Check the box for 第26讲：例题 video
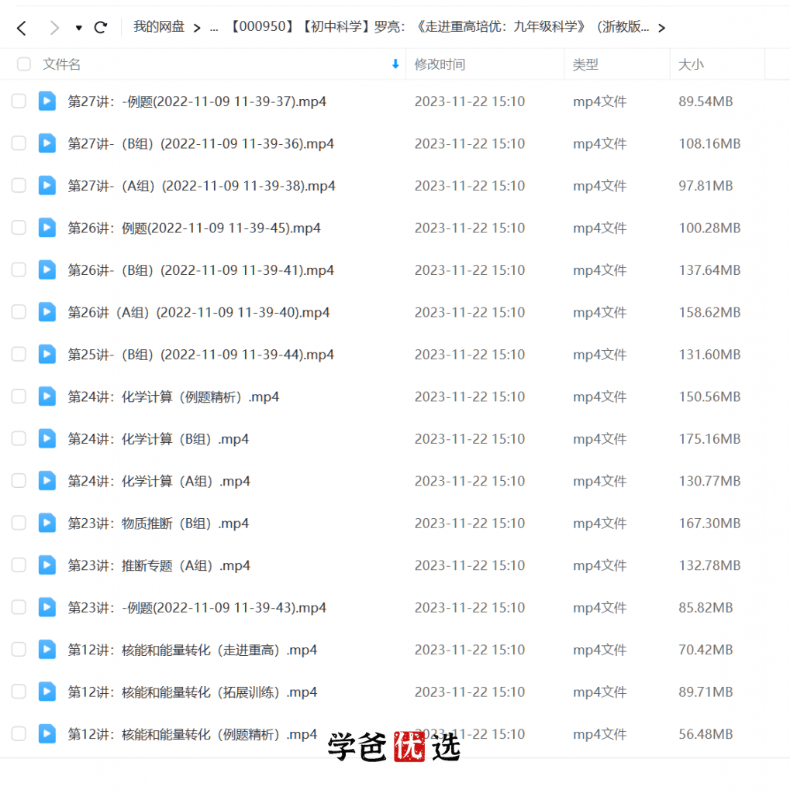 (x=19, y=228)
